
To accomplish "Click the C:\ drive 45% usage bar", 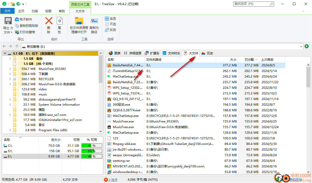I will click(x=92, y=145).
